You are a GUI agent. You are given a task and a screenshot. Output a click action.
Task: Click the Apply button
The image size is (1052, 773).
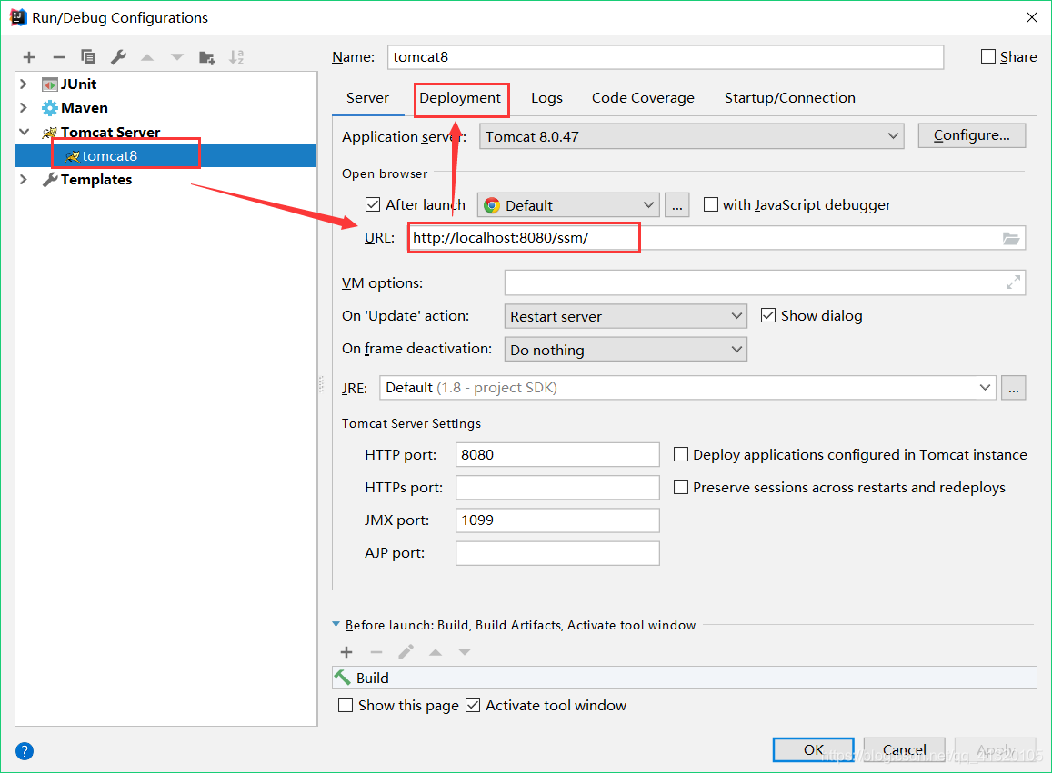996,749
